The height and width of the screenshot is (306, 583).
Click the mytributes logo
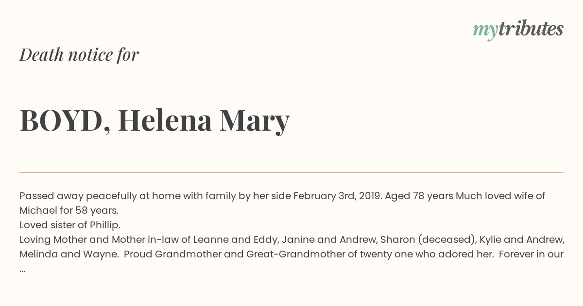518,30
